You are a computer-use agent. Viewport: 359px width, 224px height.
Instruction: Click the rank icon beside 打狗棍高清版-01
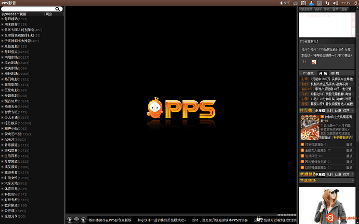(x=302, y=144)
